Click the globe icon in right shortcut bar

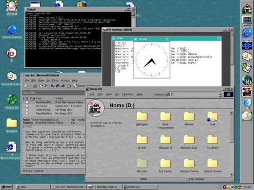247,80
